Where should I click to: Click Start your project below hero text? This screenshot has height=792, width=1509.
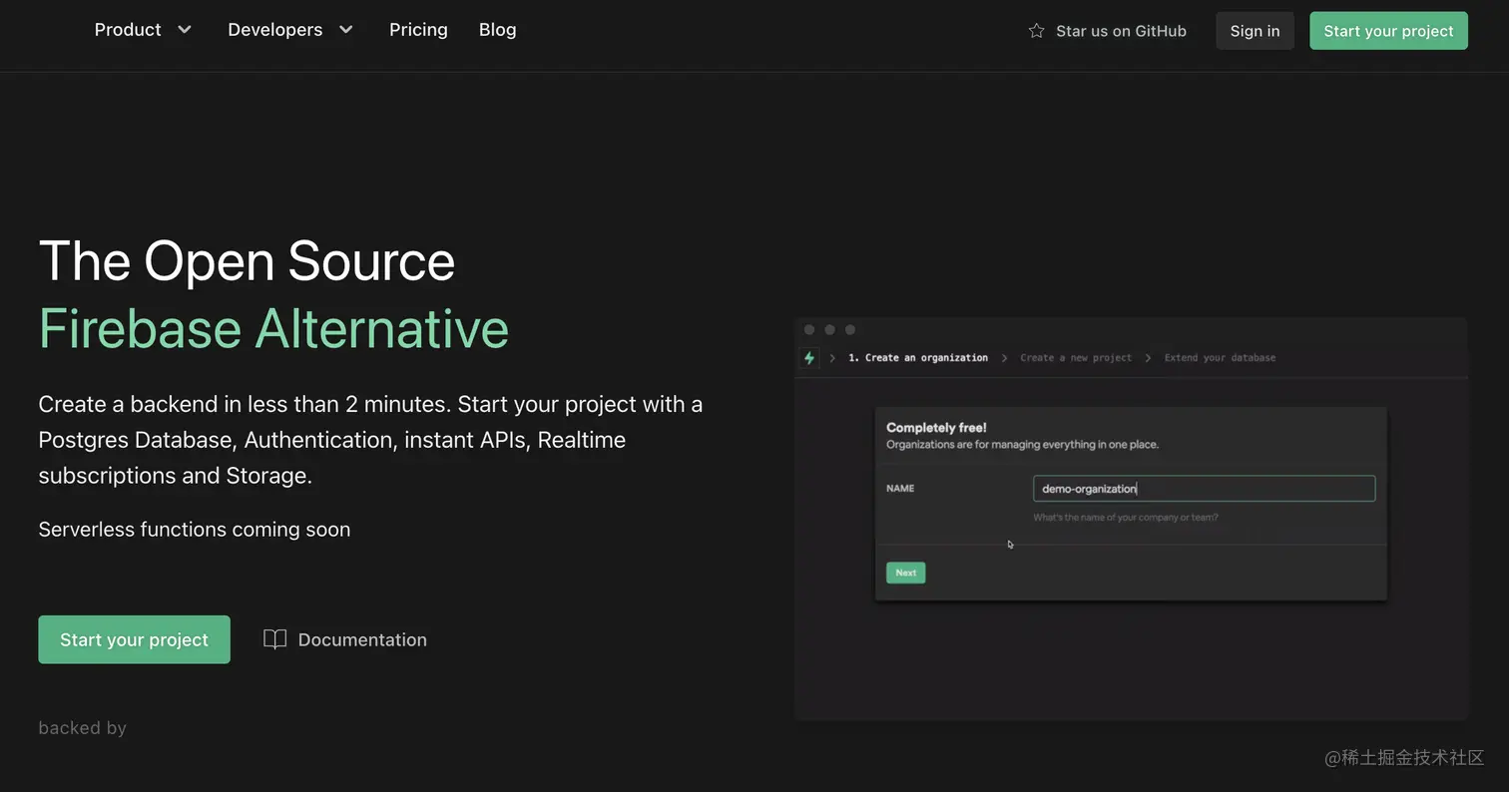coord(134,639)
